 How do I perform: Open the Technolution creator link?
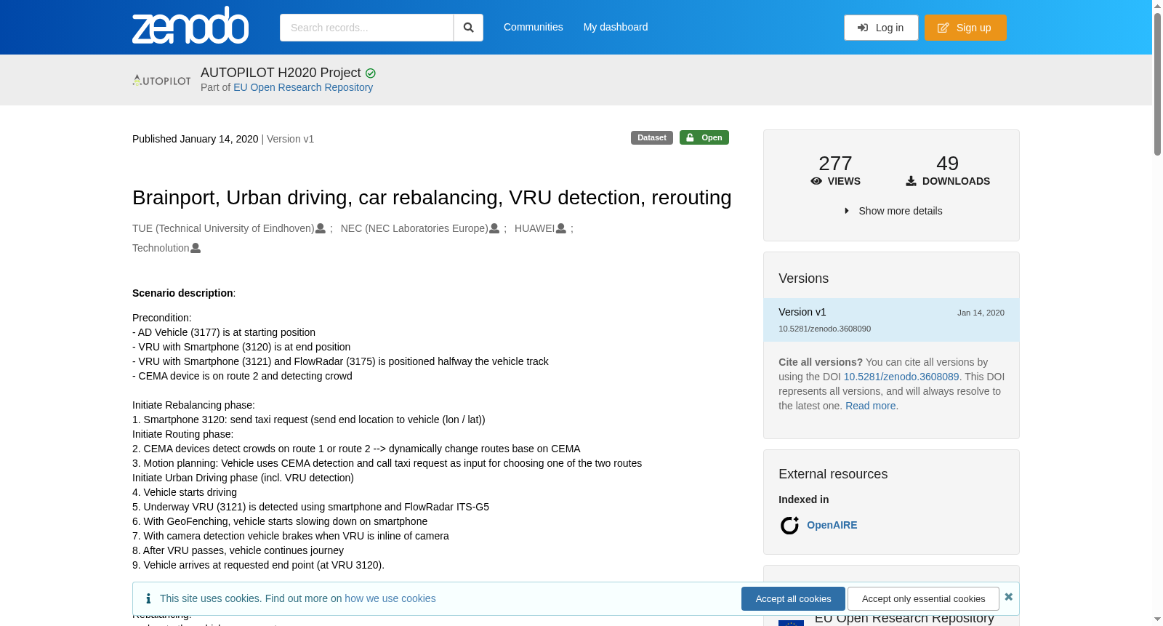click(161, 248)
